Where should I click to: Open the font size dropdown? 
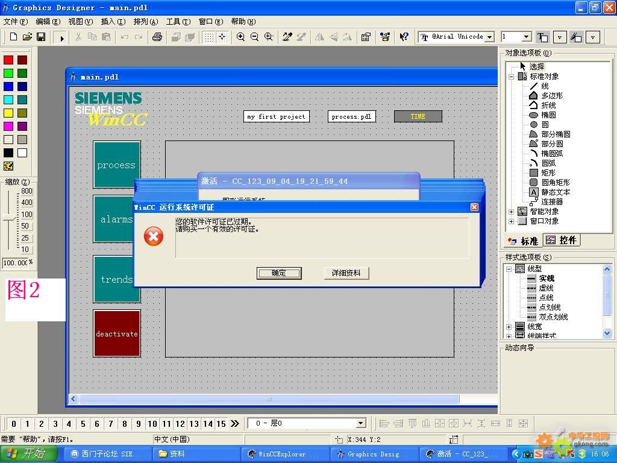(527, 37)
